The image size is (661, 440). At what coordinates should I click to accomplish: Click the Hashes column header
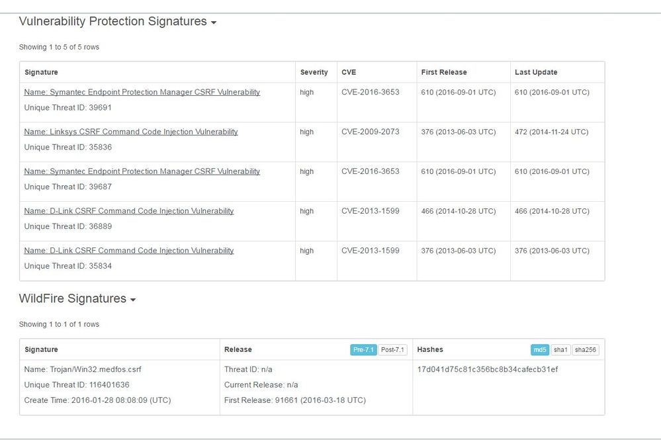coord(430,349)
